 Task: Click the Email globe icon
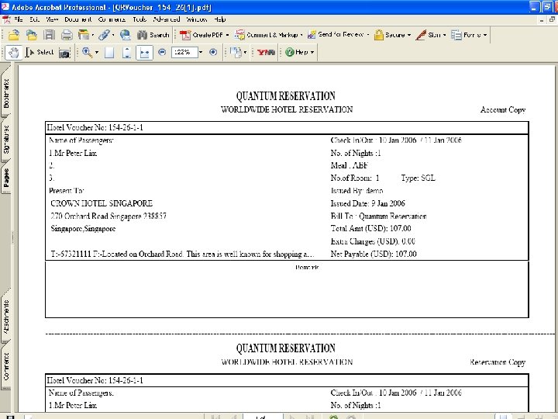coord(126,35)
